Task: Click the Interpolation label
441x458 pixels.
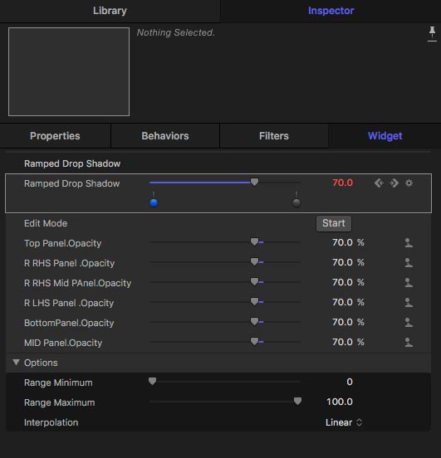Action: pos(51,422)
